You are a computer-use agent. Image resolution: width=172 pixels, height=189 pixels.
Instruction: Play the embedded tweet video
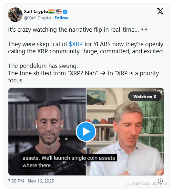point(86,131)
